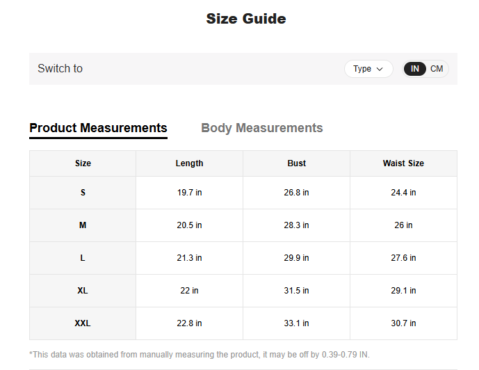Select the XXL size row label
This screenshot has width=479, height=370.
click(83, 323)
